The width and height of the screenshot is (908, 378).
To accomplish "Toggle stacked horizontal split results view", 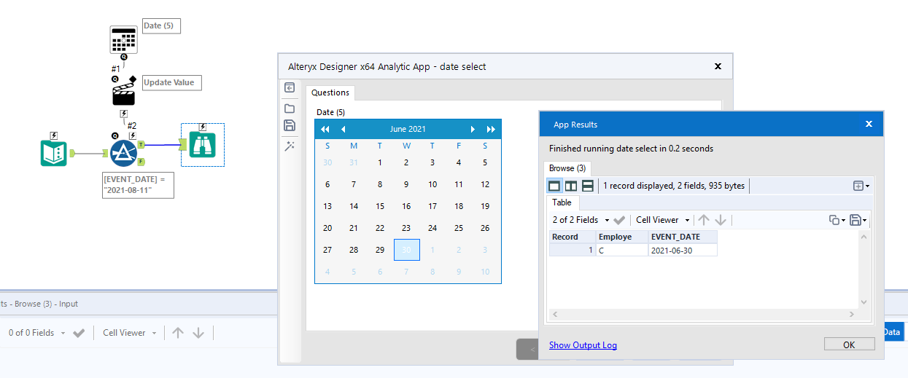I will [587, 186].
